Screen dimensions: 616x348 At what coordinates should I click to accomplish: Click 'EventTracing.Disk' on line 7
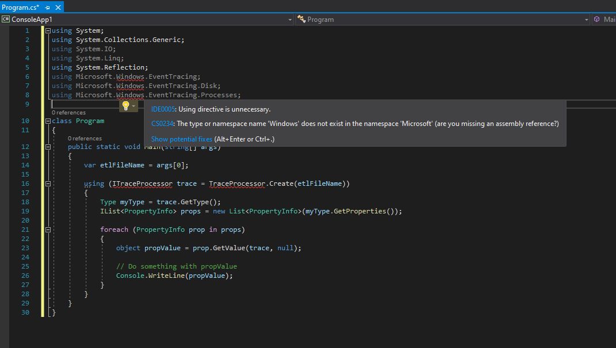(x=182, y=86)
